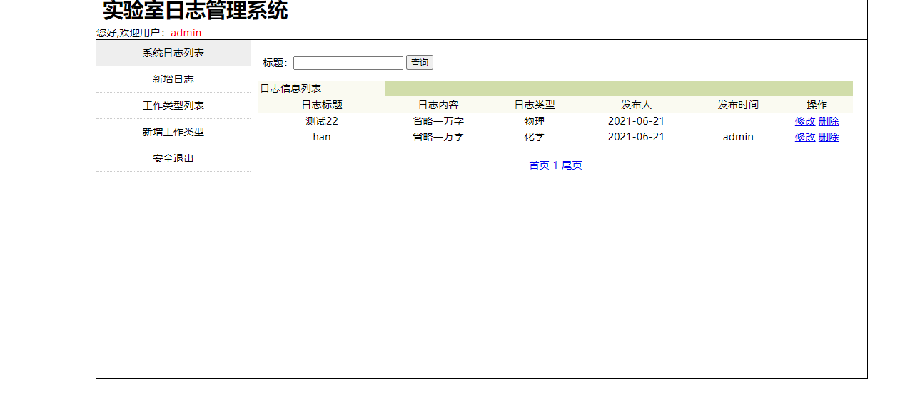Viewport: 915px width, 409px height.
Task: Click 安全退出 to log out
Action: pos(173,158)
